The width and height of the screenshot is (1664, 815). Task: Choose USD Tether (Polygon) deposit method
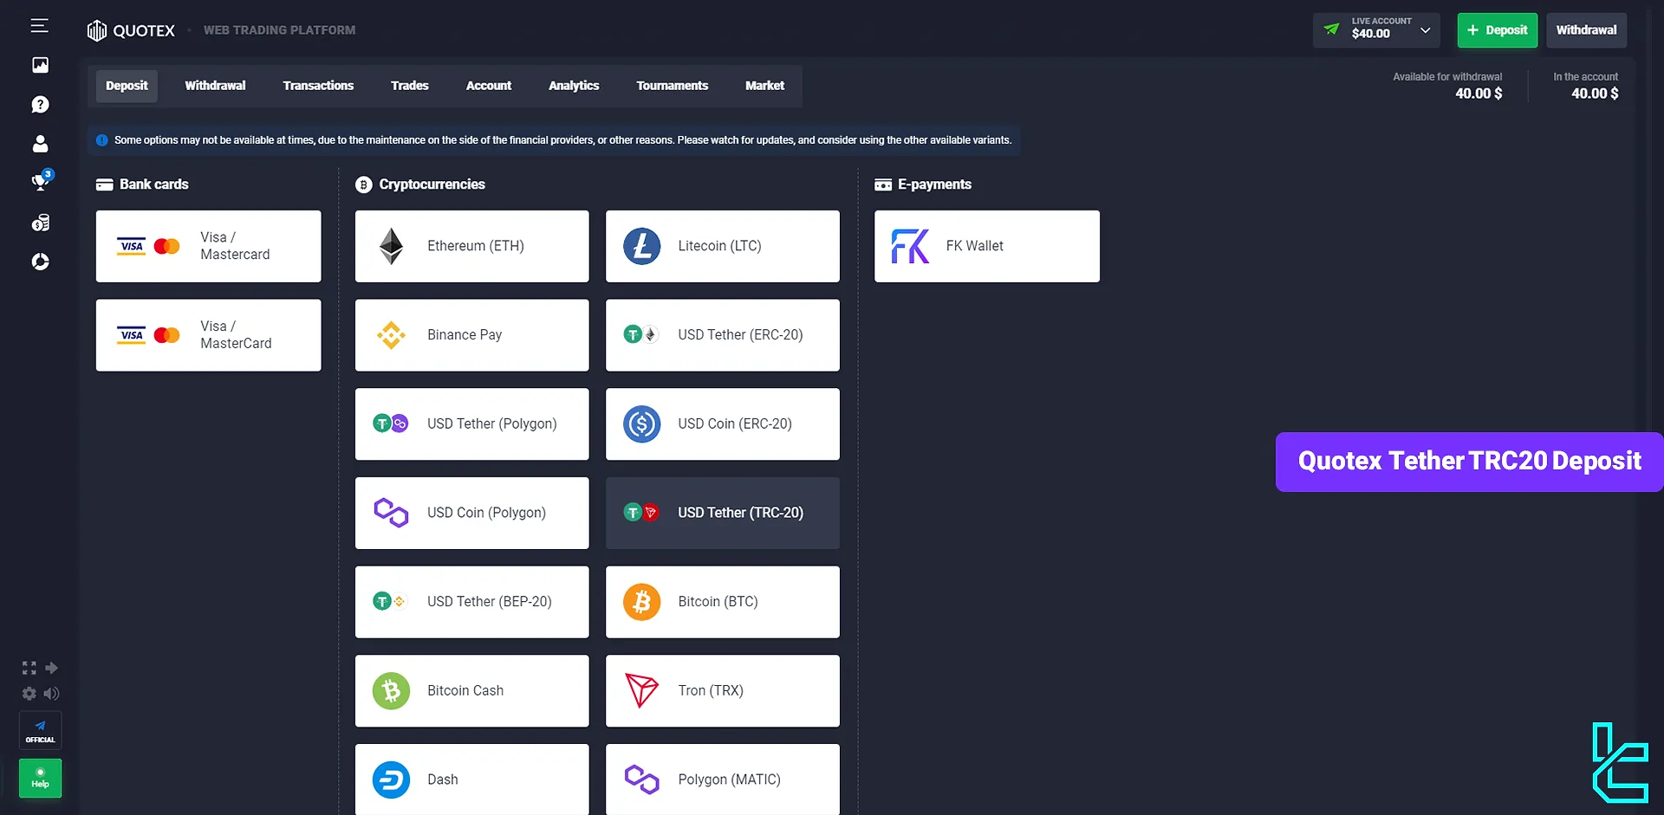[x=471, y=424]
